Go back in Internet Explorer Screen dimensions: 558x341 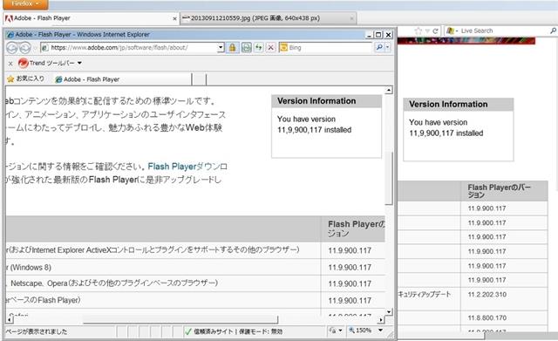click(12, 48)
